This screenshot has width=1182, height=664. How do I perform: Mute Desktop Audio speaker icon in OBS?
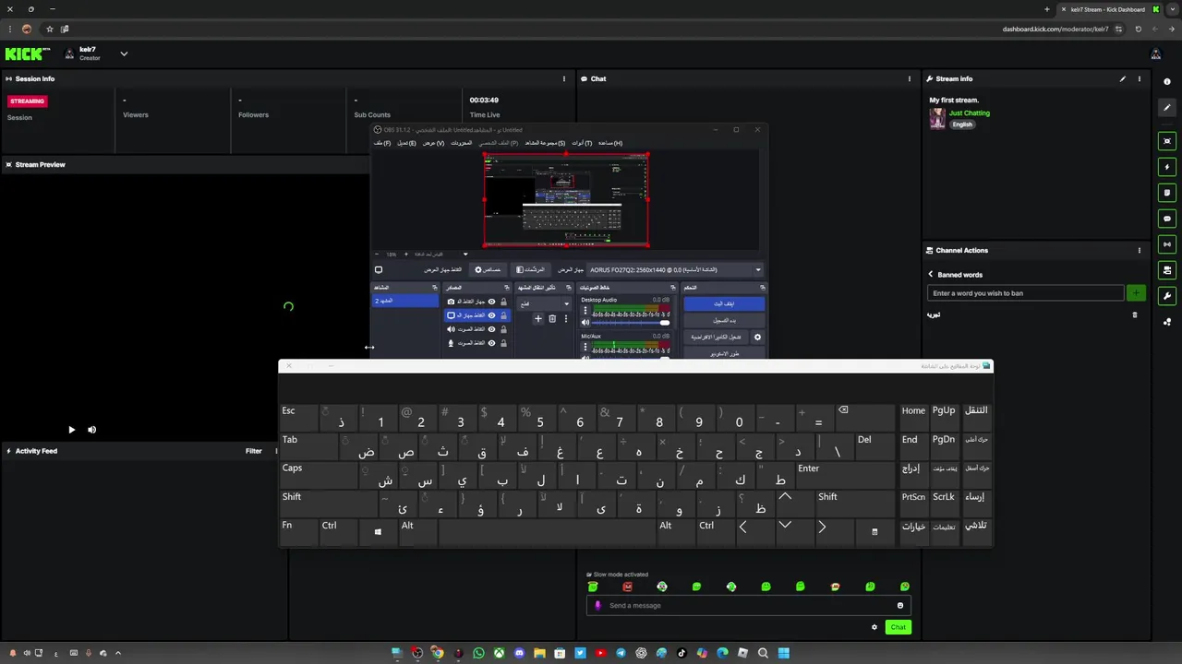(x=585, y=322)
